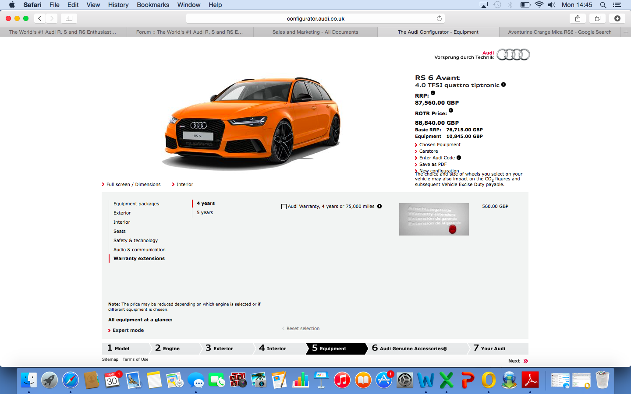Open the Save as PDF option

click(x=433, y=164)
